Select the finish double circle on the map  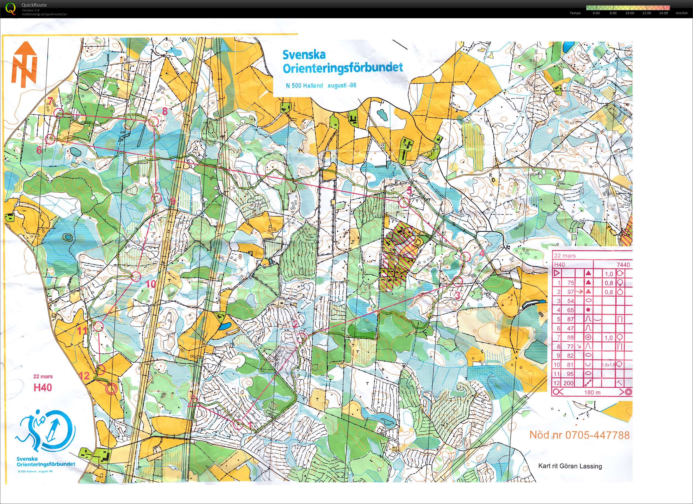111,389
